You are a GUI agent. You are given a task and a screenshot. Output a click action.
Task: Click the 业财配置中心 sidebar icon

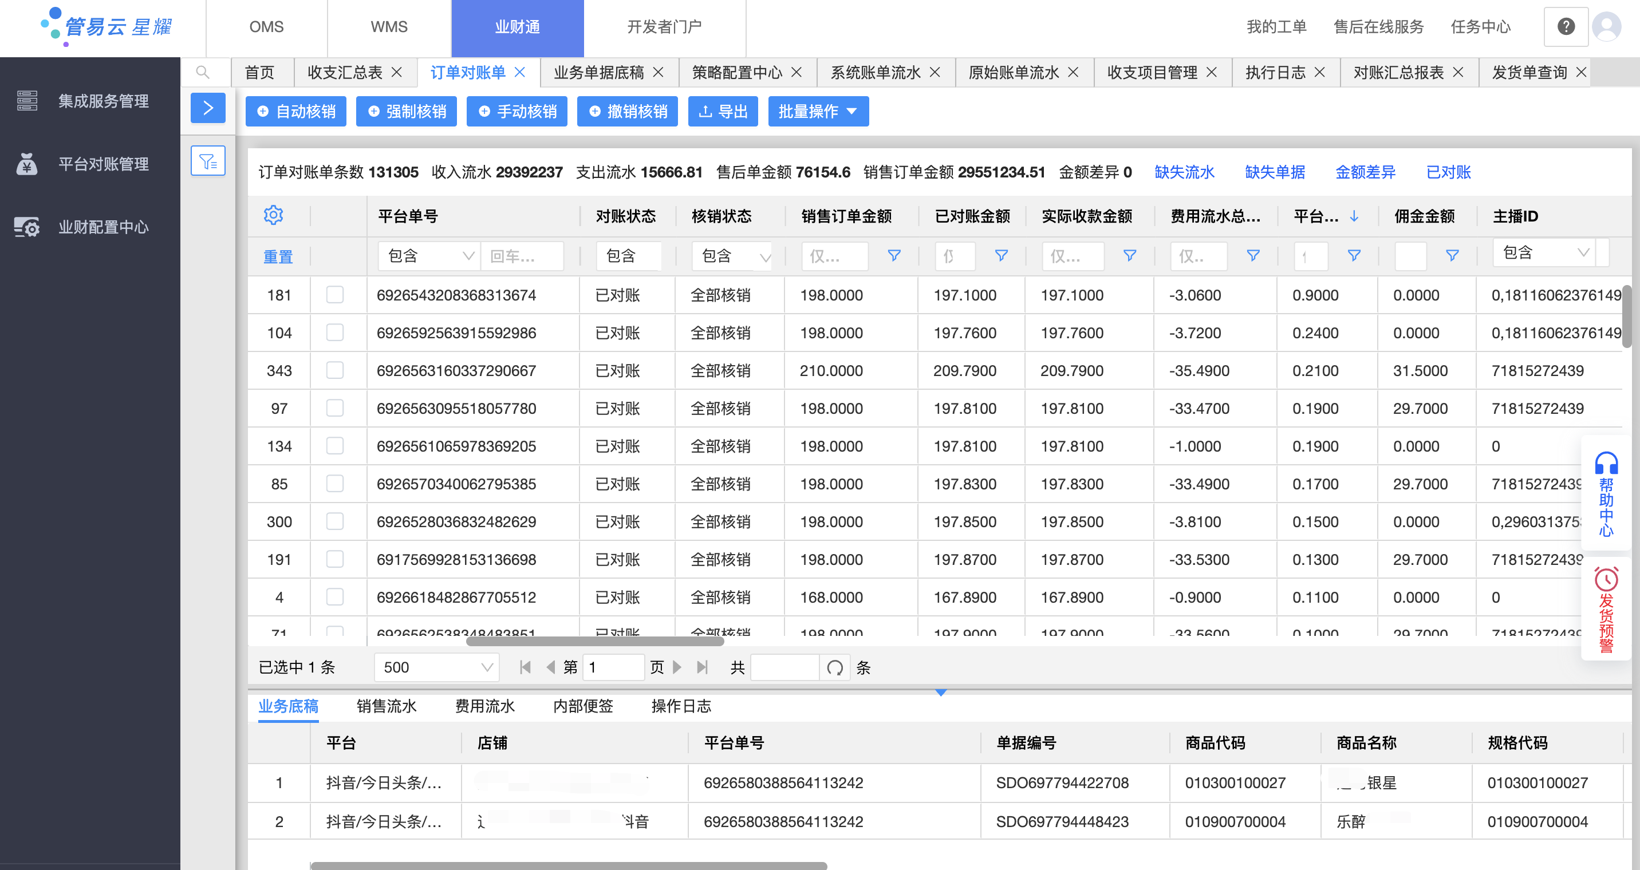(27, 227)
